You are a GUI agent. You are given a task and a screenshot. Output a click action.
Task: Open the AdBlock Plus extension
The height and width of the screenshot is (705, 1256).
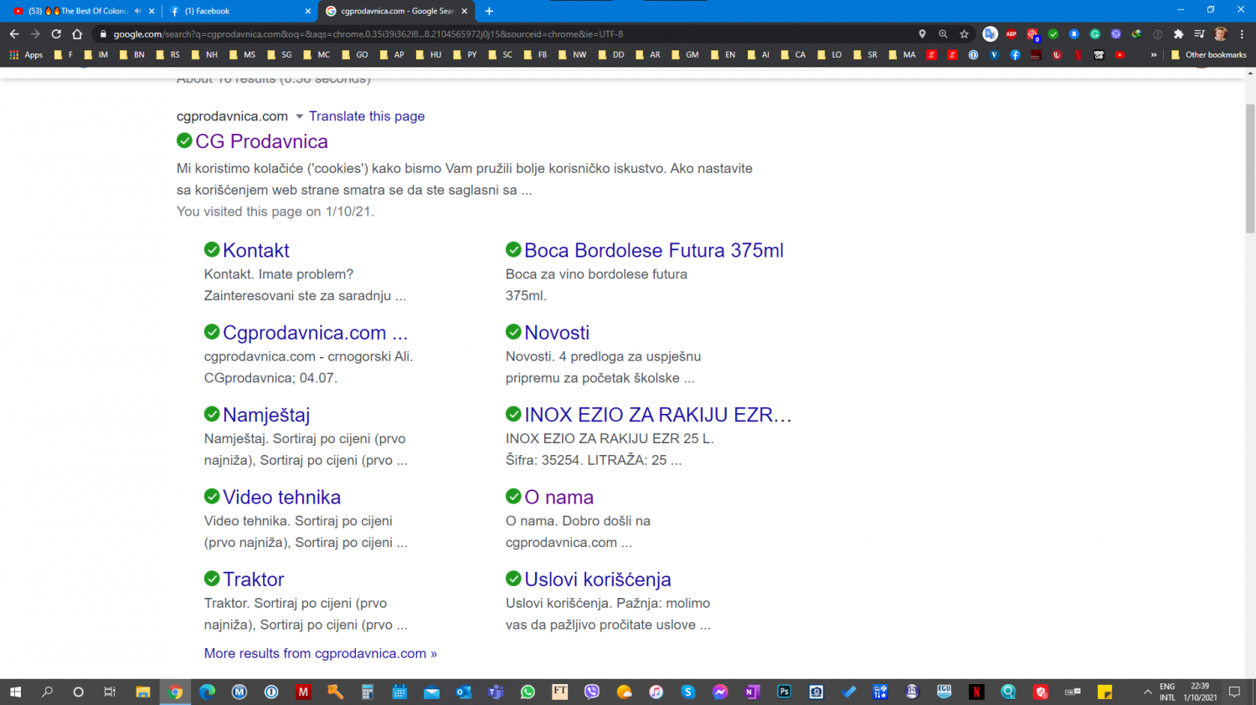[x=1011, y=34]
